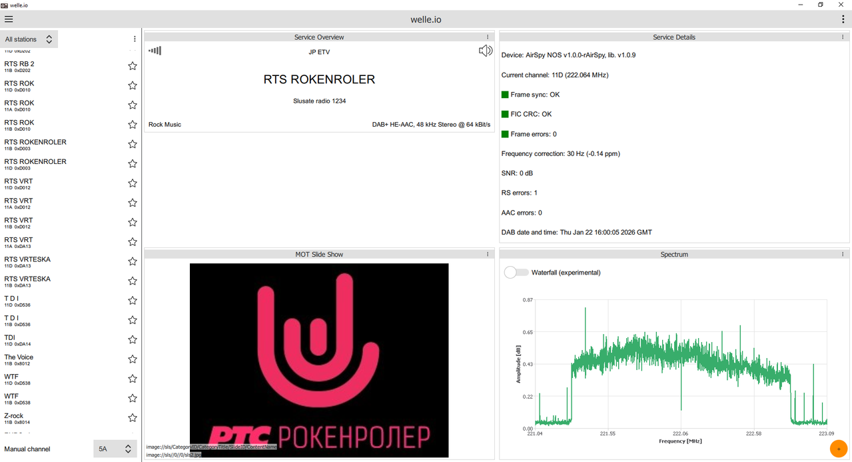Image resolution: width=852 pixels, height=462 pixels.
Task: Tune to TDI 11D 0xDA14
Action: coord(63,339)
